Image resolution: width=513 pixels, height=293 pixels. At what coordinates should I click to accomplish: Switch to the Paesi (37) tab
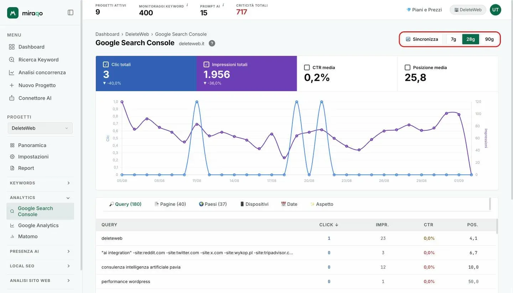click(213, 204)
